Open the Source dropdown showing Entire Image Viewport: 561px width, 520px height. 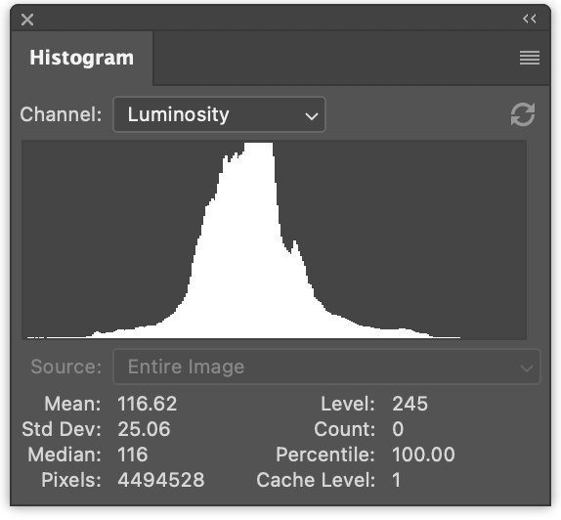(326, 367)
